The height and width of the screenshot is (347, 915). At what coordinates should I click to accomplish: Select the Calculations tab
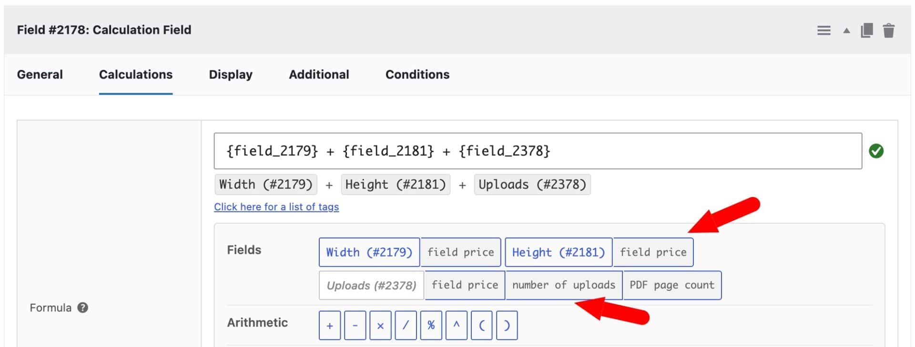[136, 75]
